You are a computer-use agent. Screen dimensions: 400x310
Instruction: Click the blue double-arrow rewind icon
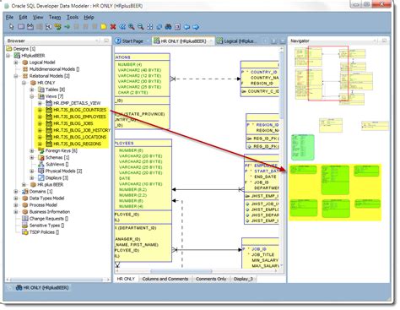coord(122,27)
